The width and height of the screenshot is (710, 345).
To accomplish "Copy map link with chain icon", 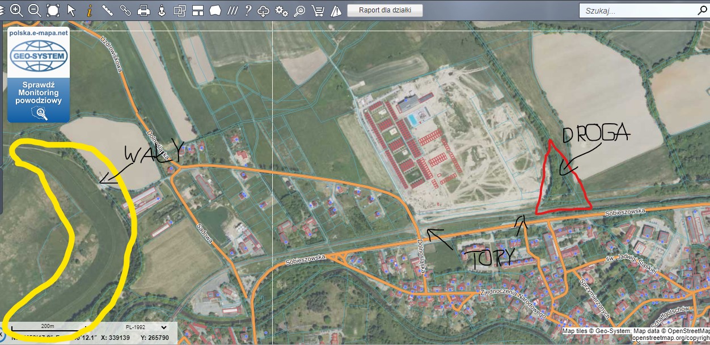I will pyautogui.click(x=125, y=10).
